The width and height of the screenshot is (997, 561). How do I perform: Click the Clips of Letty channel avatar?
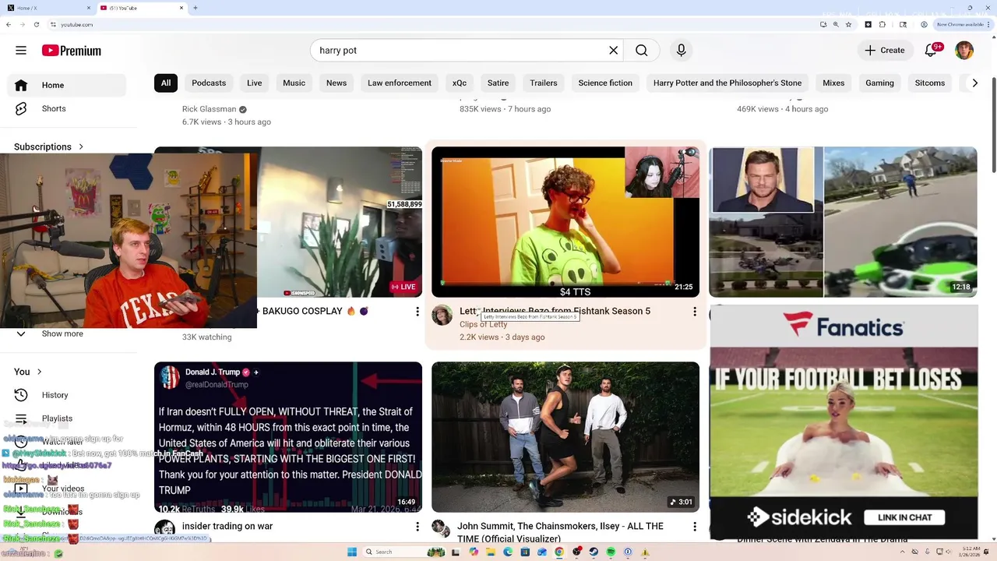pos(442,315)
